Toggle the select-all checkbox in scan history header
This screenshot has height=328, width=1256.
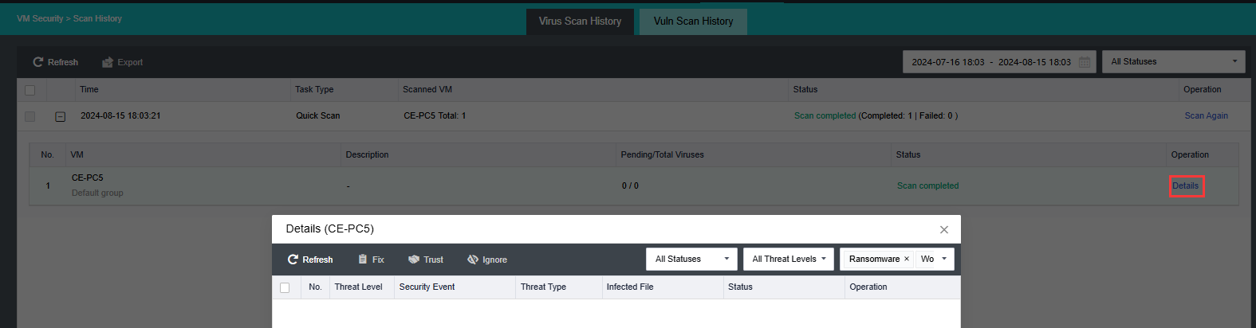[x=30, y=90]
